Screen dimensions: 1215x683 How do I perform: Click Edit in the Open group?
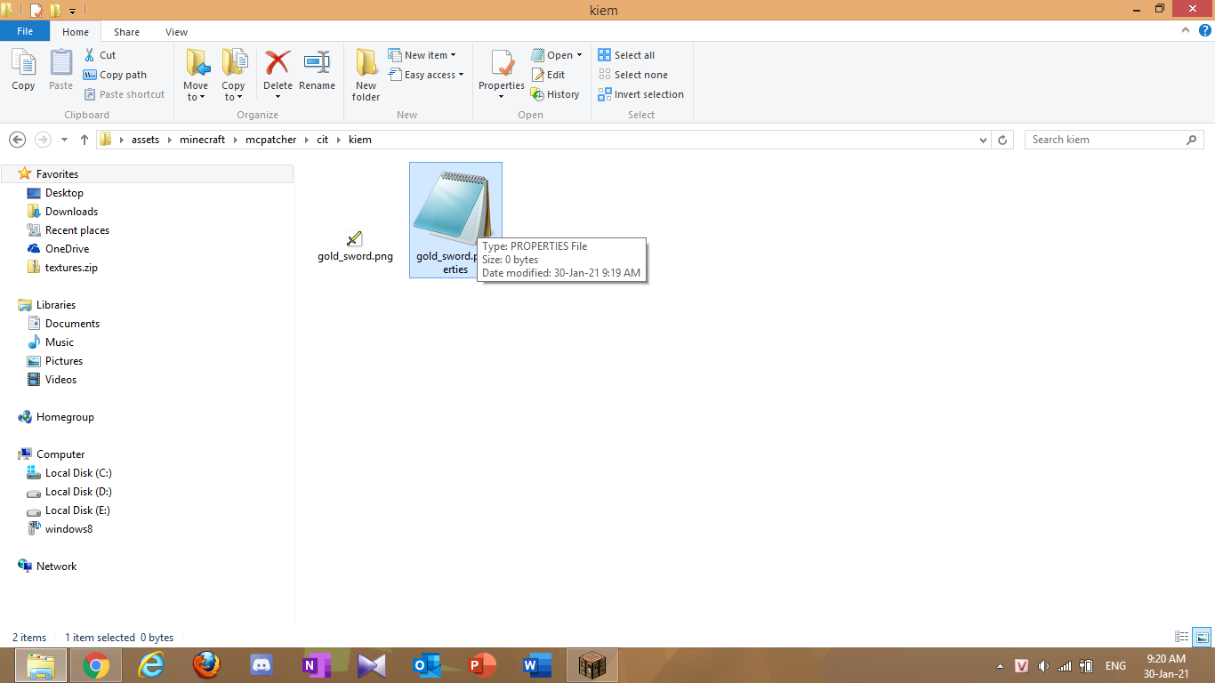point(548,75)
